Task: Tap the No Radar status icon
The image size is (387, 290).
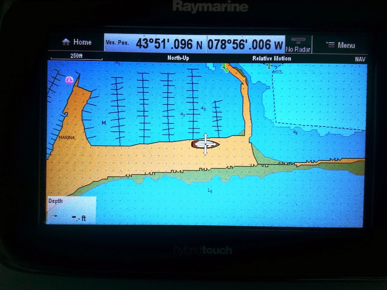Action: click(x=298, y=45)
